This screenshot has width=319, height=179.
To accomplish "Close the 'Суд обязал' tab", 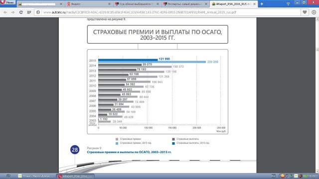I will (x=158, y=4).
